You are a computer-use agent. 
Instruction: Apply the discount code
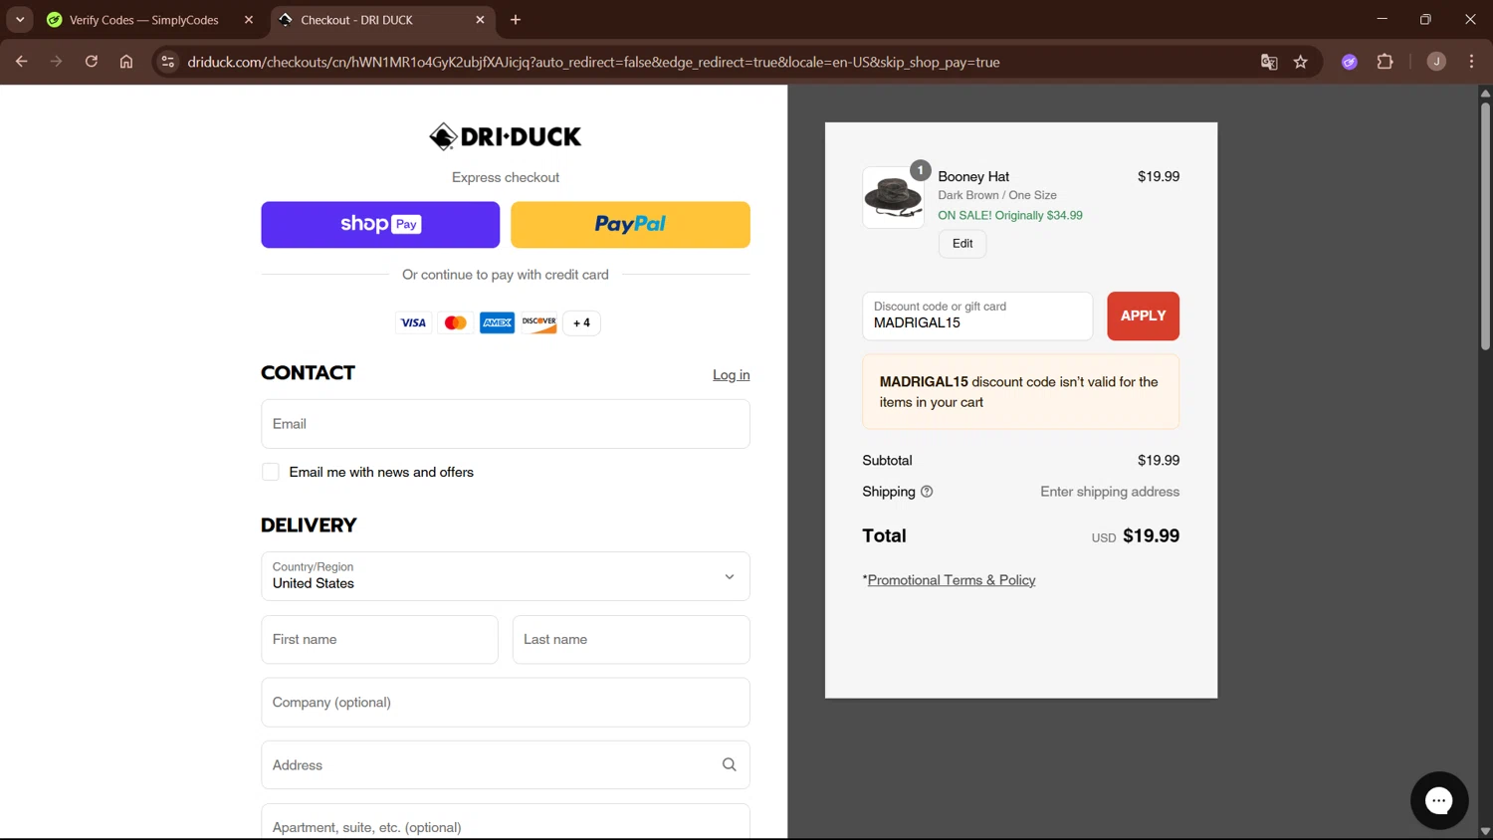coord(1143,315)
